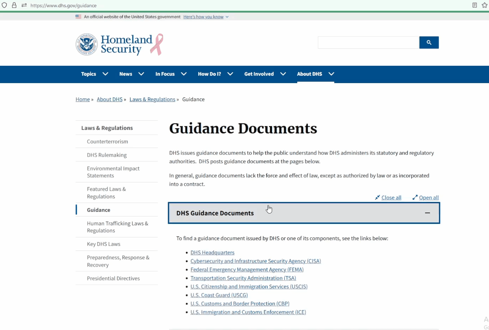Viewport: 489px width, 330px height.
Task: Click the shield icon in address bar
Action: [x=4, y=5]
